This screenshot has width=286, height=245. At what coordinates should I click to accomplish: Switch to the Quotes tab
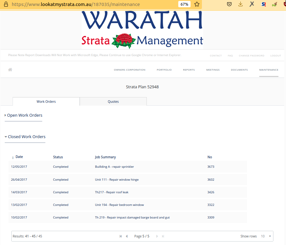point(113,102)
